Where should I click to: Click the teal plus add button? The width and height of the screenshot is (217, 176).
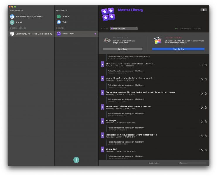pyautogui.click(x=76, y=160)
